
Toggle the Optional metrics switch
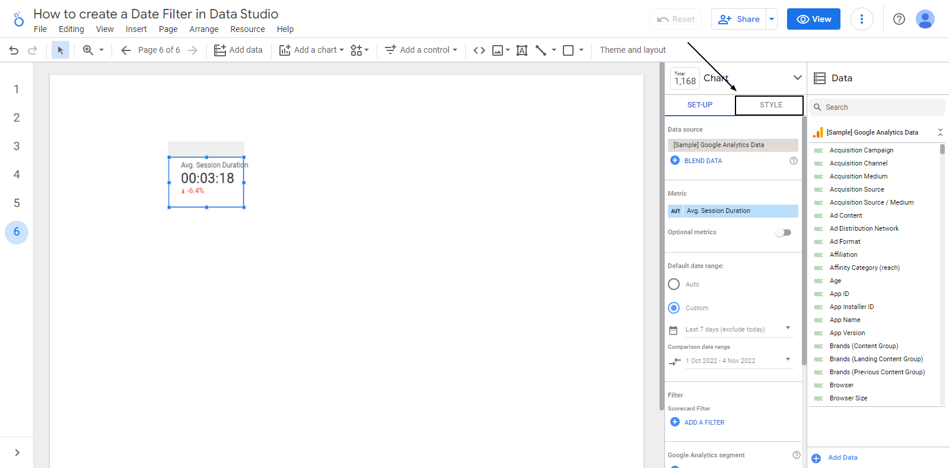[784, 233]
